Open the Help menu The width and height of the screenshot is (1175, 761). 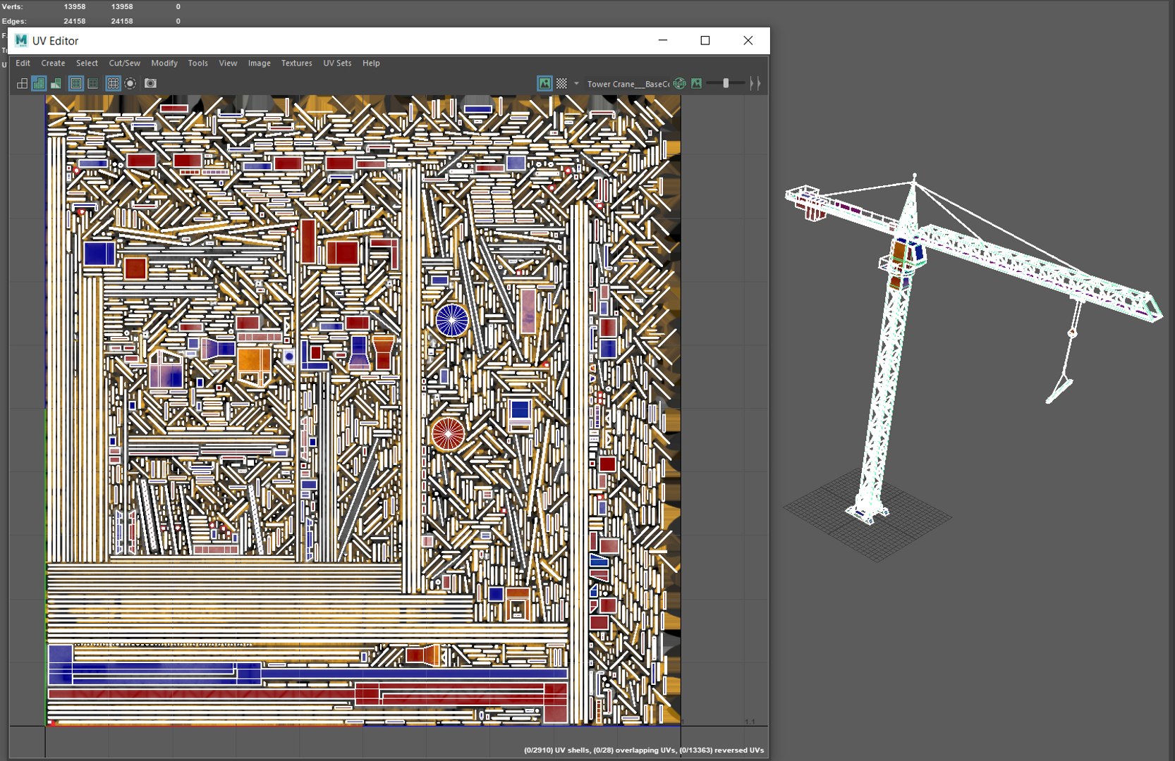pos(371,63)
